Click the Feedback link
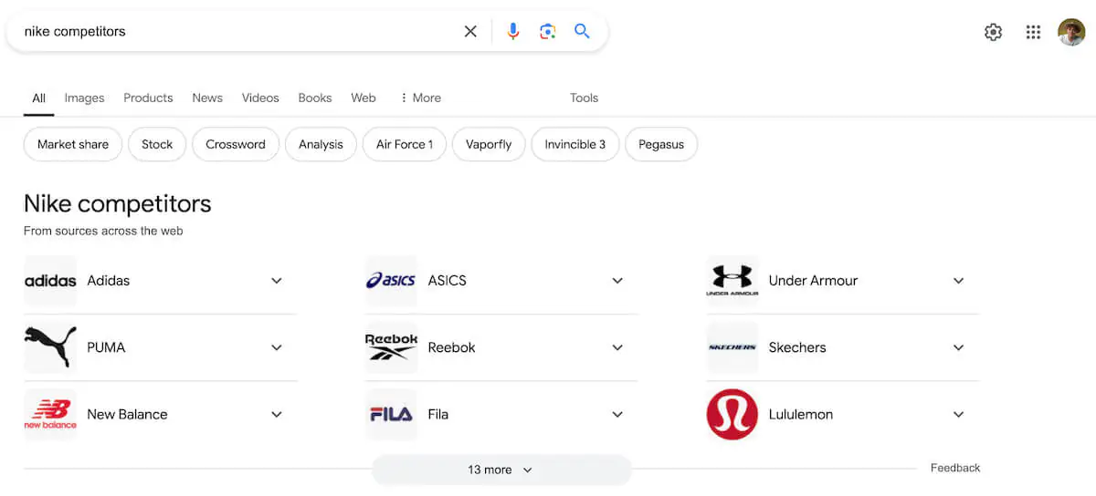This screenshot has height=496, width=1096. point(954,468)
